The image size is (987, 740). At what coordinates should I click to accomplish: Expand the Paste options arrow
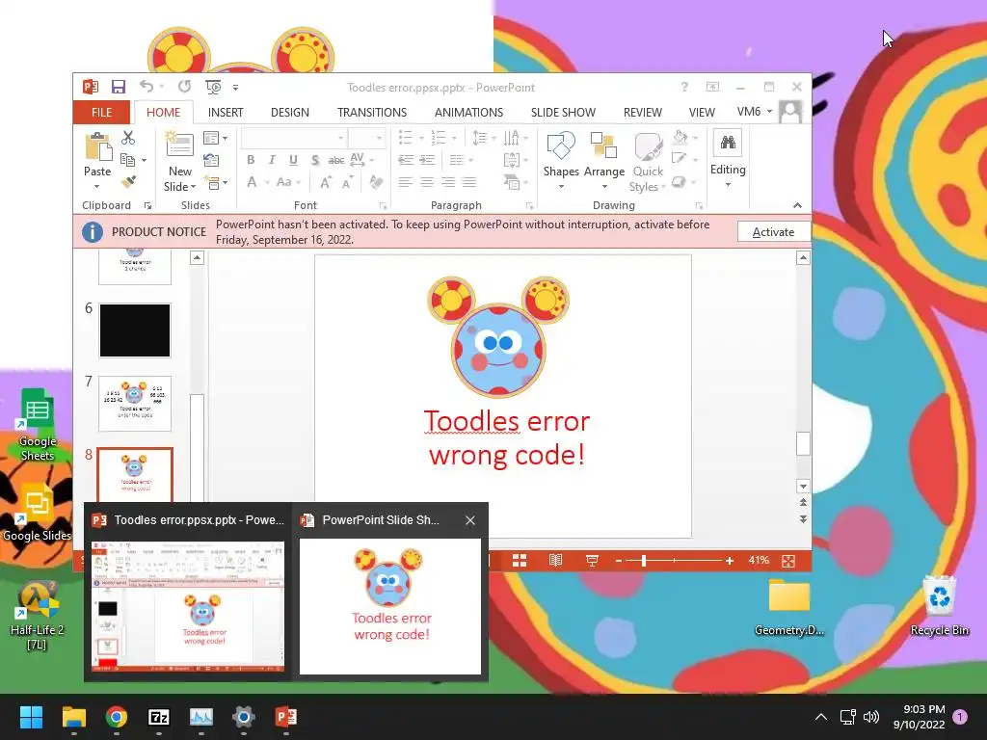click(x=97, y=186)
